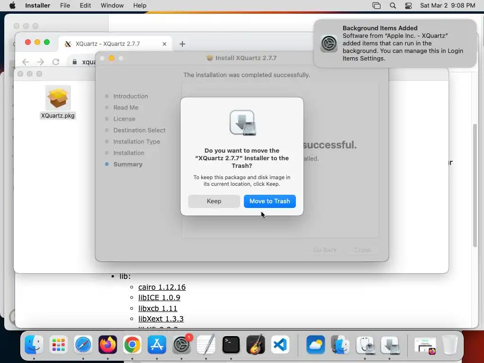
Task: Click the Go Back button in installer
Action: [325, 250]
